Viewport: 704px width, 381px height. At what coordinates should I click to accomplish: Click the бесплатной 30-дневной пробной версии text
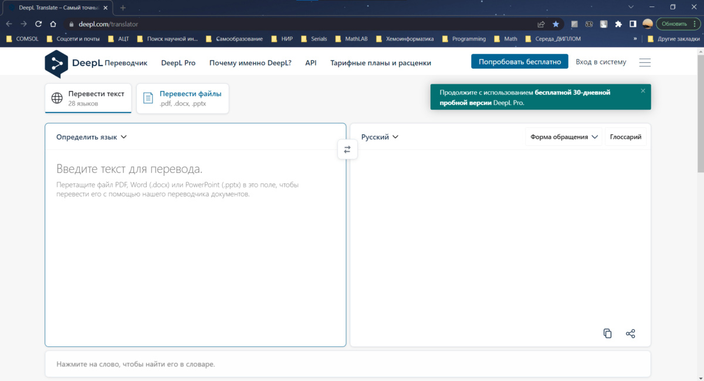click(525, 97)
